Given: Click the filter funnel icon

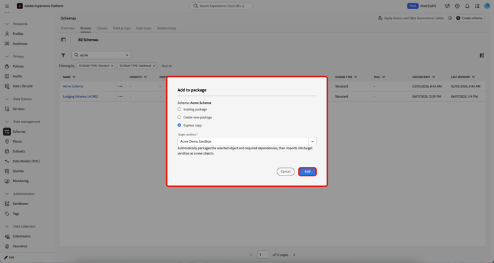Looking at the screenshot, I should [63, 55].
